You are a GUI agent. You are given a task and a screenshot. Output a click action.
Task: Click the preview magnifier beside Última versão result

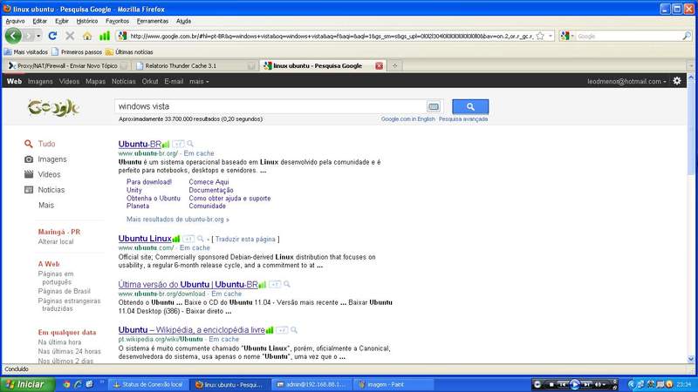coord(287,284)
